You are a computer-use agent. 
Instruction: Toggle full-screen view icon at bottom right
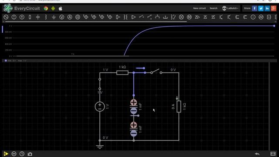click(273, 154)
